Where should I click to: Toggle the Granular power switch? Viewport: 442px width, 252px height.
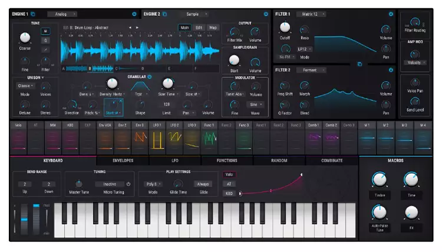click(150, 77)
